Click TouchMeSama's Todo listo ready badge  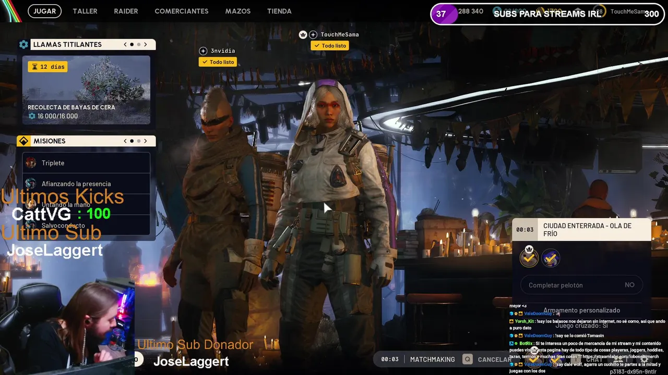pyautogui.click(x=330, y=46)
